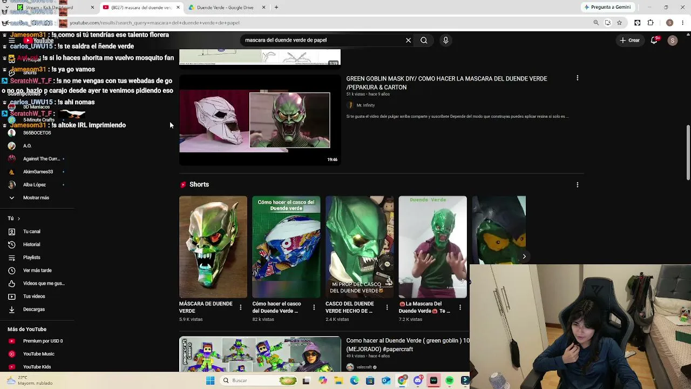Open the Mr. Infinity channel link
The image size is (691, 389).
(365, 105)
